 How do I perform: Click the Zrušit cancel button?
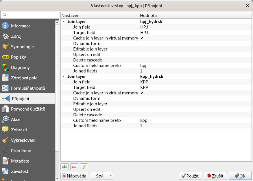[x=215, y=176]
